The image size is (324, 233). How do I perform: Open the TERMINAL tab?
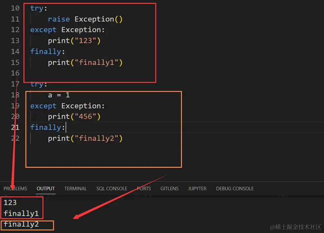(x=76, y=188)
